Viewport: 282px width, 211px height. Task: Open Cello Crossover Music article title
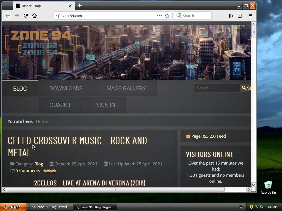pos(77,147)
